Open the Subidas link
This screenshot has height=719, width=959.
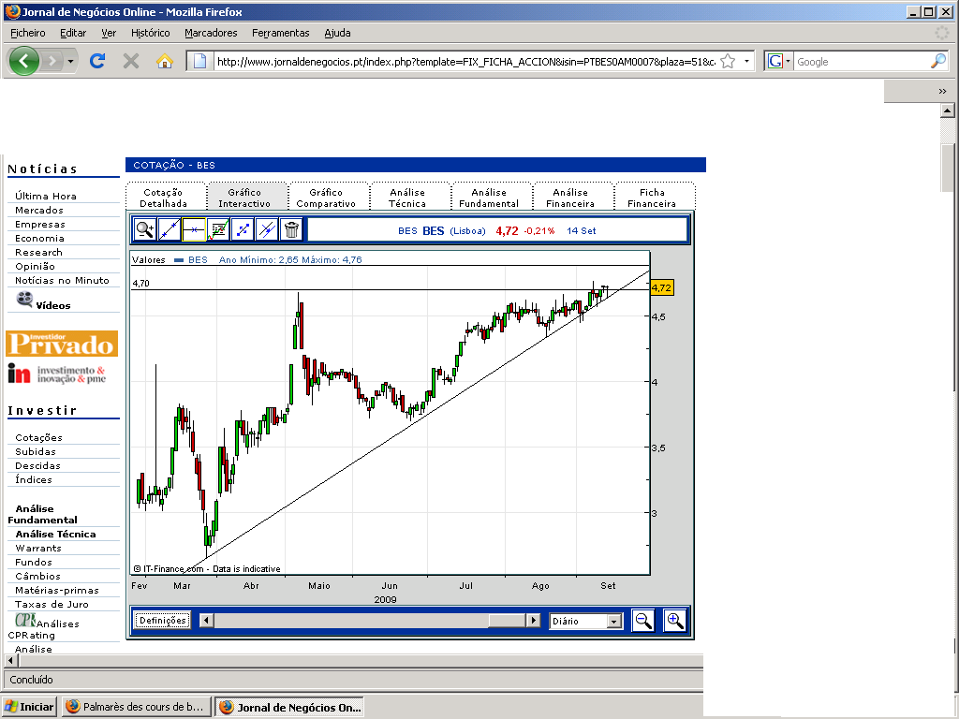click(x=36, y=452)
